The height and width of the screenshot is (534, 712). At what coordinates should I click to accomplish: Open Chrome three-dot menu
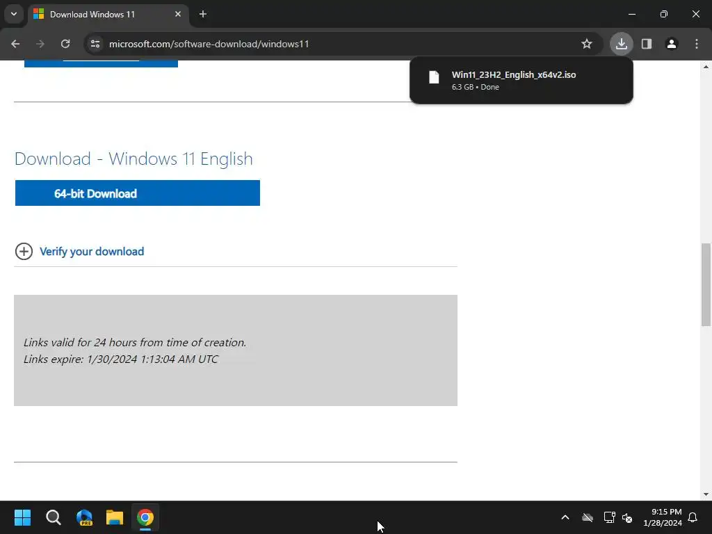[x=697, y=44]
